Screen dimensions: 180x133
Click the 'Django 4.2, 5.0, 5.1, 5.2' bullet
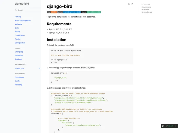click(59, 32)
